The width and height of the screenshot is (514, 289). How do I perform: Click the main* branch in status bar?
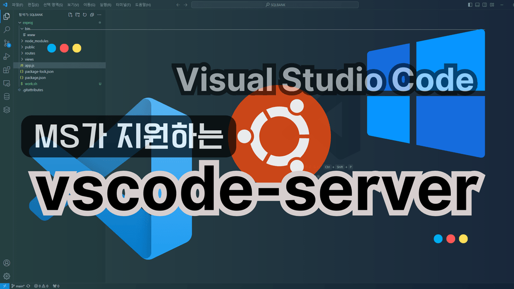tap(18, 286)
